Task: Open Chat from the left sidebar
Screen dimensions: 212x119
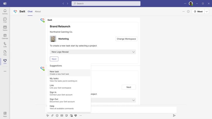Action: [5, 20]
